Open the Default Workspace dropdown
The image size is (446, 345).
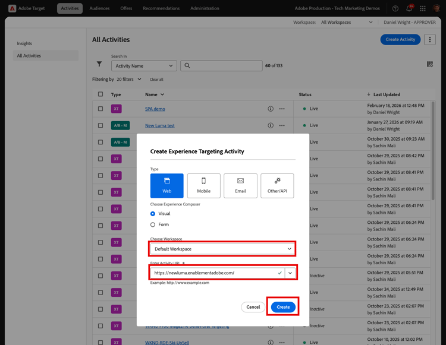[x=222, y=249]
